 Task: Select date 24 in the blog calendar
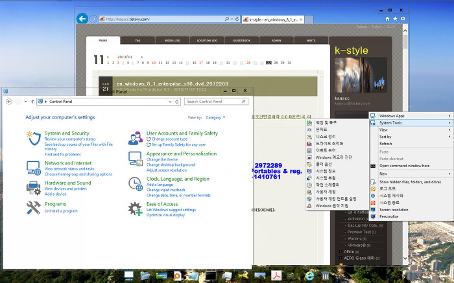(x=248, y=63)
